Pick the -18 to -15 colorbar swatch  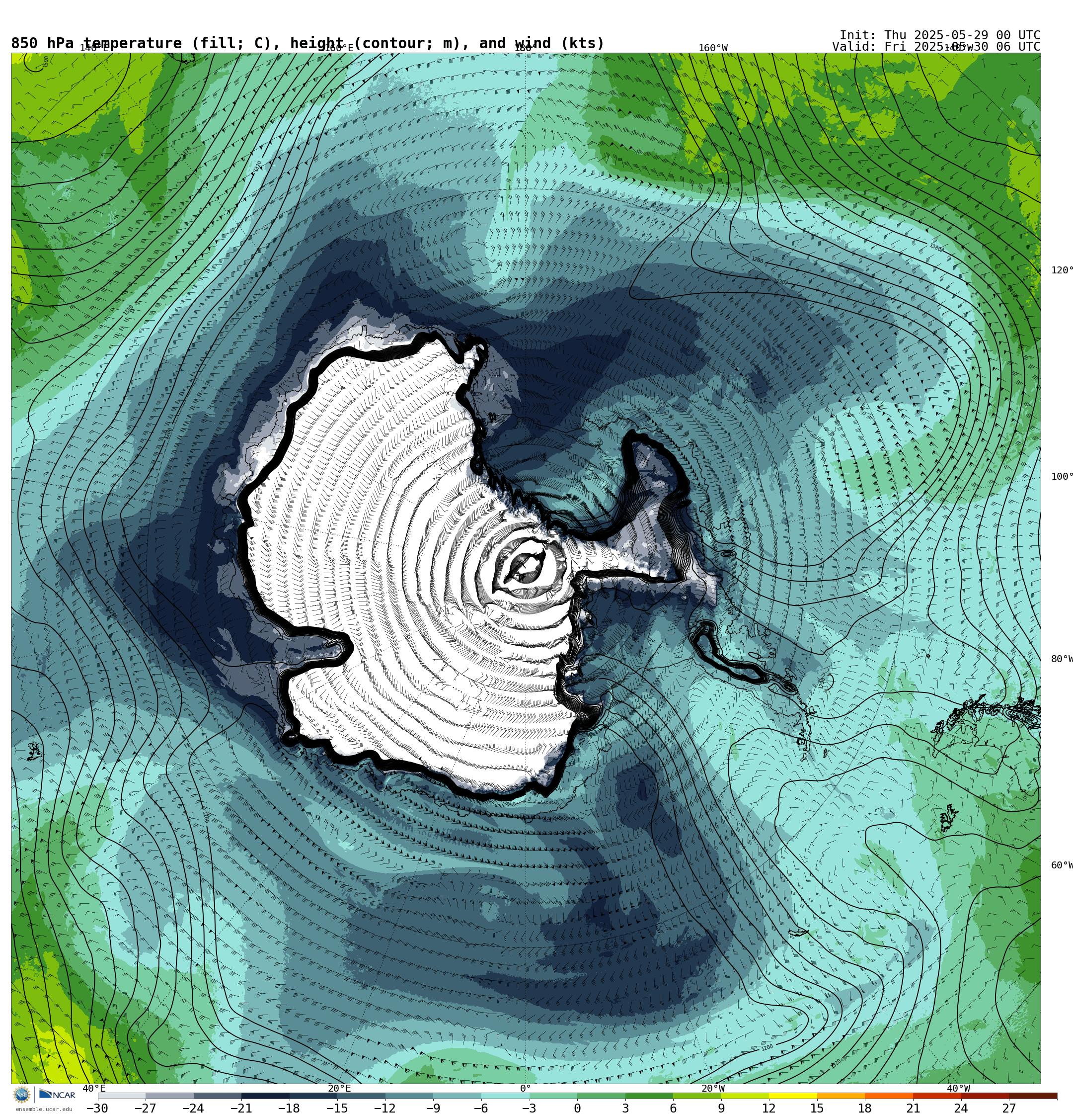click(313, 1096)
